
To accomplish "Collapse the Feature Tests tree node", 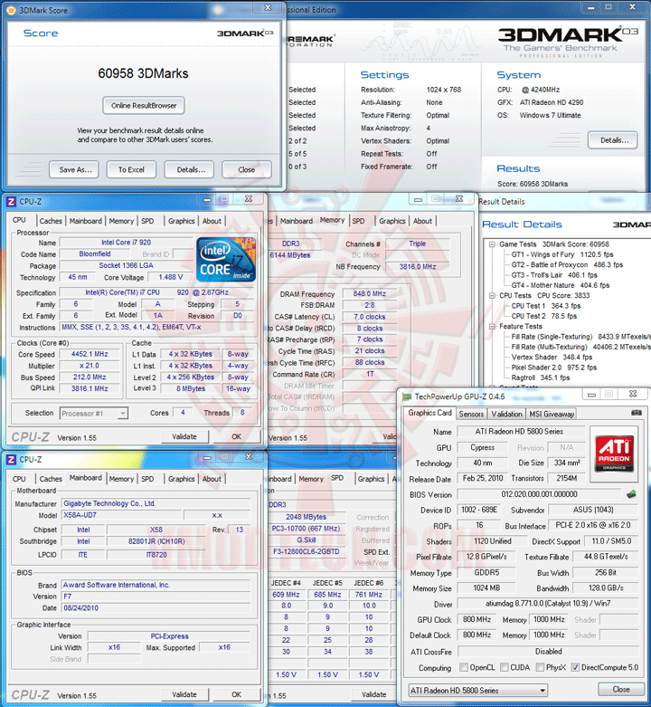I will pyautogui.click(x=493, y=327).
